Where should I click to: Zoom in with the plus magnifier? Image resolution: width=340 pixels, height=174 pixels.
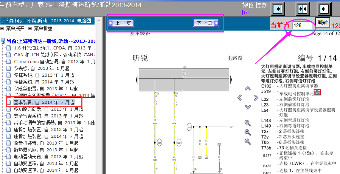point(248,132)
